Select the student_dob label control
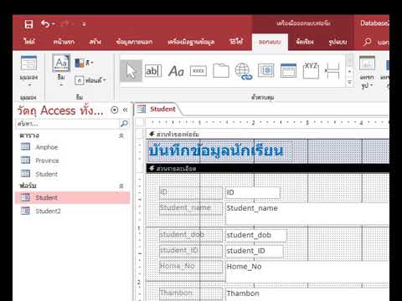The image size is (402, 301). 191,235
